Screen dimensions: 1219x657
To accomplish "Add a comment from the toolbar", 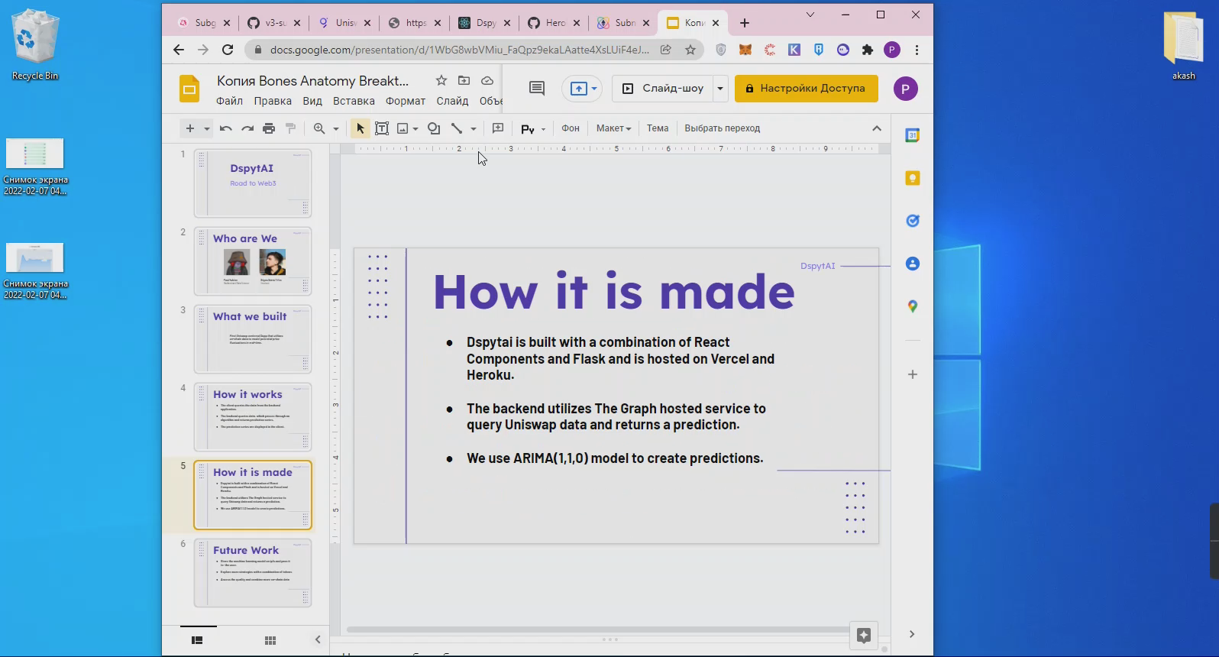I will click(498, 128).
